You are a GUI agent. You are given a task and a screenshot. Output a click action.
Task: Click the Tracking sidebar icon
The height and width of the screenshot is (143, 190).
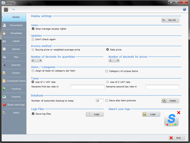click(x=4, y=89)
